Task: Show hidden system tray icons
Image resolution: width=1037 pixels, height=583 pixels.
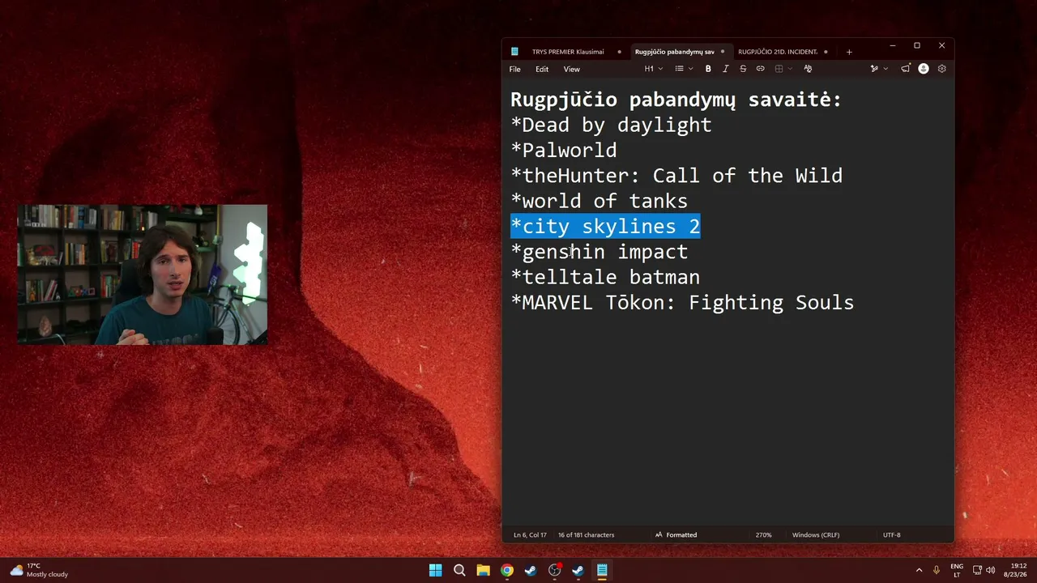Action: (919, 570)
